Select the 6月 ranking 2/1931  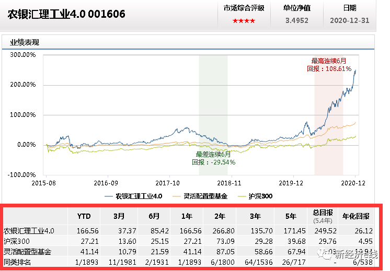(156, 262)
